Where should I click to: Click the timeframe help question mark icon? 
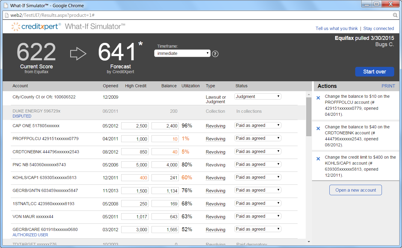click(x=215, y=54)
